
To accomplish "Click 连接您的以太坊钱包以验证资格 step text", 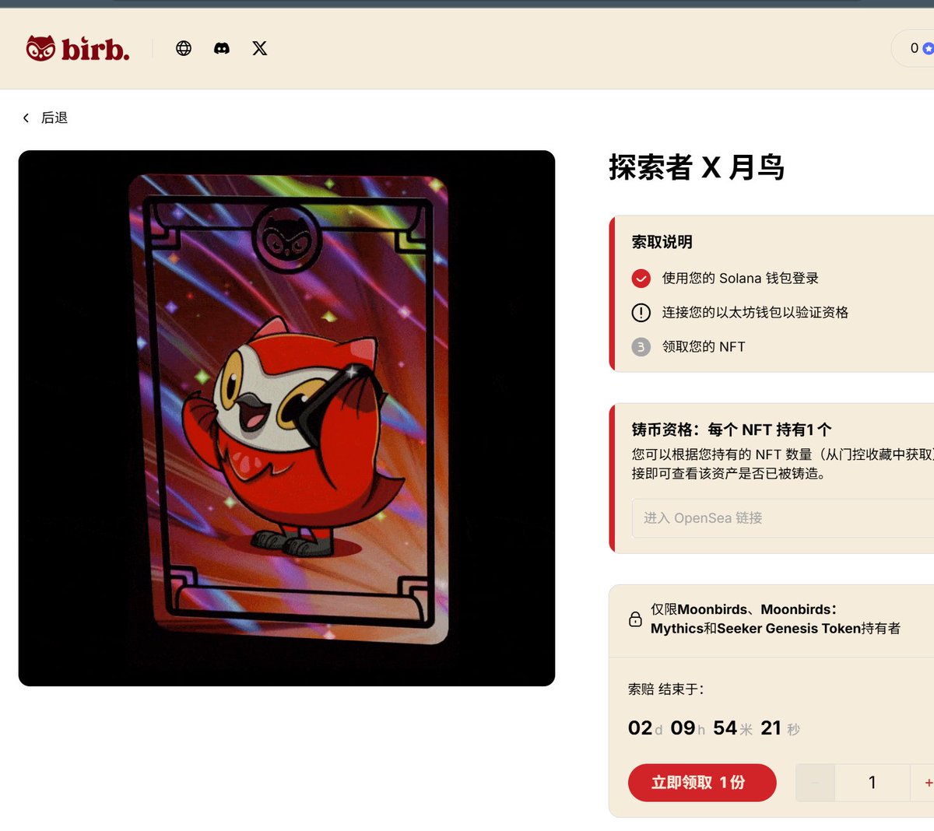I will [x=755, y=313].
